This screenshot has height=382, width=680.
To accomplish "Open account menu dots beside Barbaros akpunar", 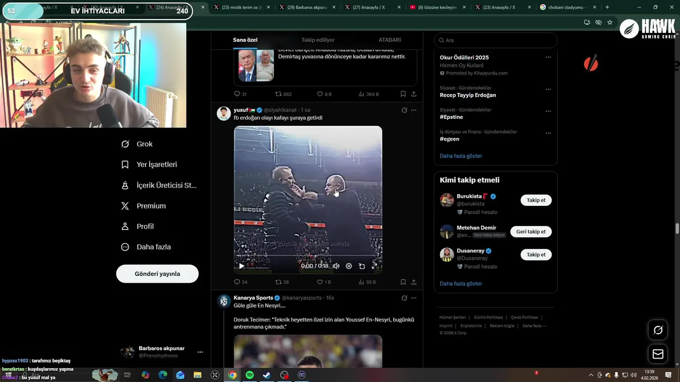I will pyautogui.click(x=200, y=352).
